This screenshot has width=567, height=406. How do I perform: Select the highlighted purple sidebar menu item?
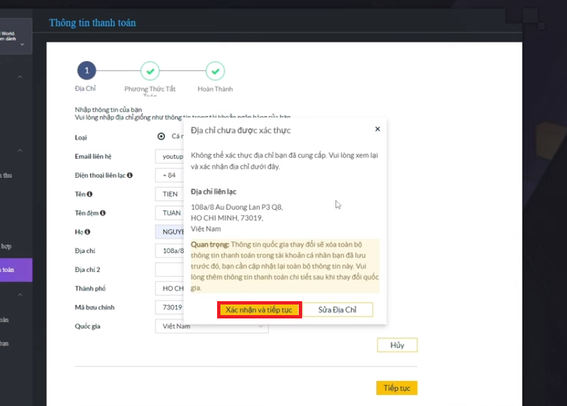pos(15,270)
